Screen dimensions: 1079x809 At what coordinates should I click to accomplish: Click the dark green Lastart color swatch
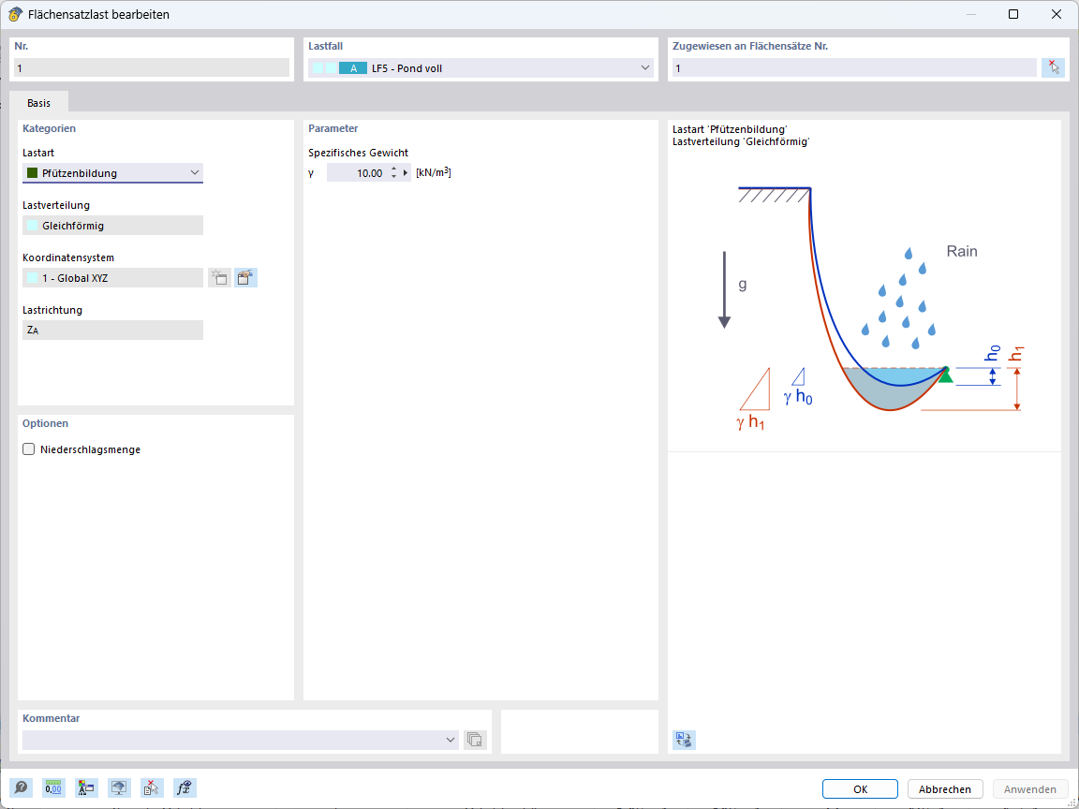[33, 172]
